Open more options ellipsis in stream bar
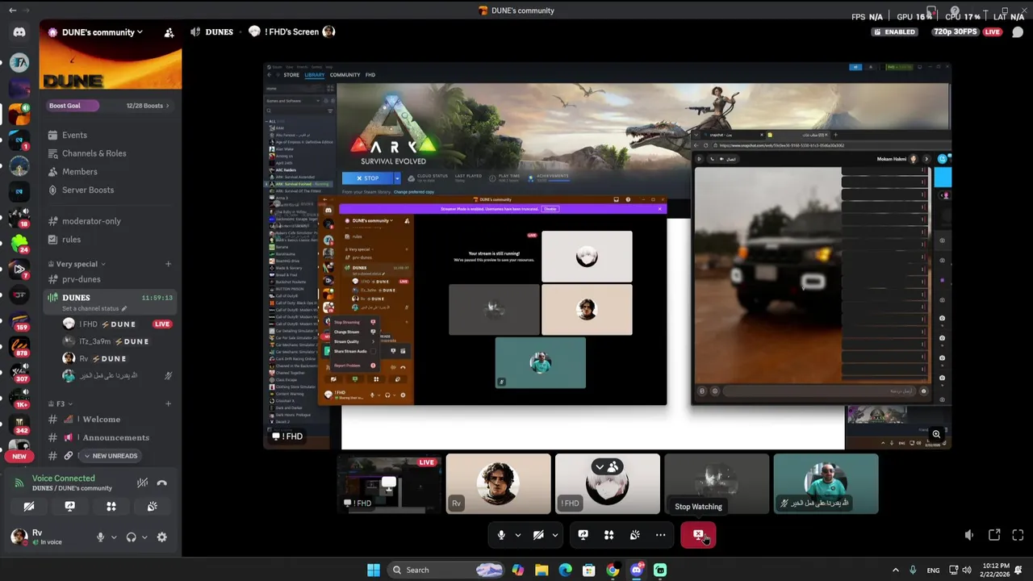Viewport: 1033px width, 581px height. (x=661, y=535)
